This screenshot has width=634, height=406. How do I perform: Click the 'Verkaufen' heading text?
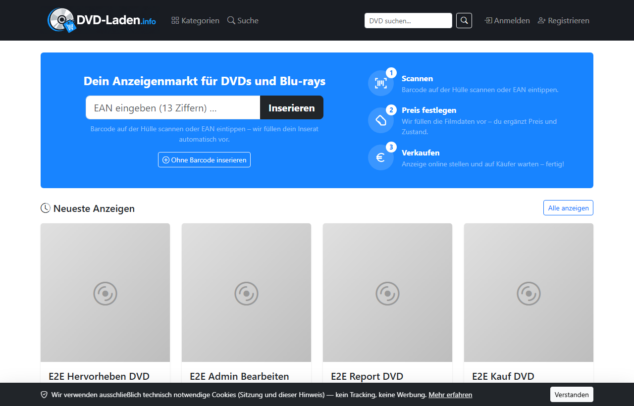point(421,152)
